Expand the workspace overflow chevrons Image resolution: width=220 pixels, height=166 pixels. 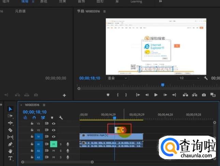[160, 2]
